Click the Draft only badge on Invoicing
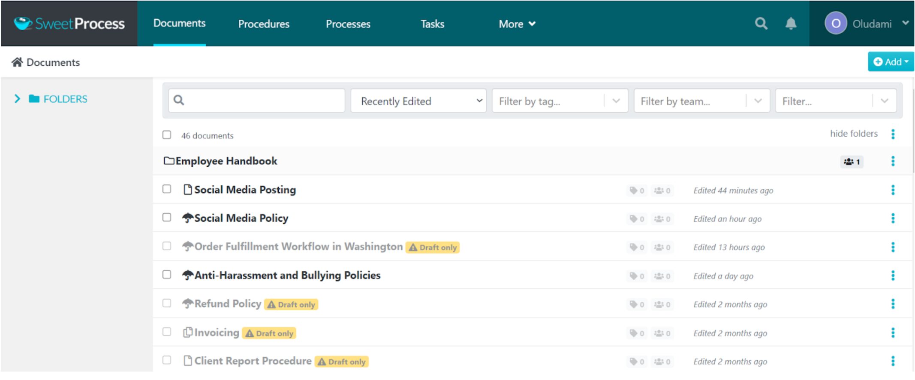Screen dimensions: 915x380 point(269,333)
